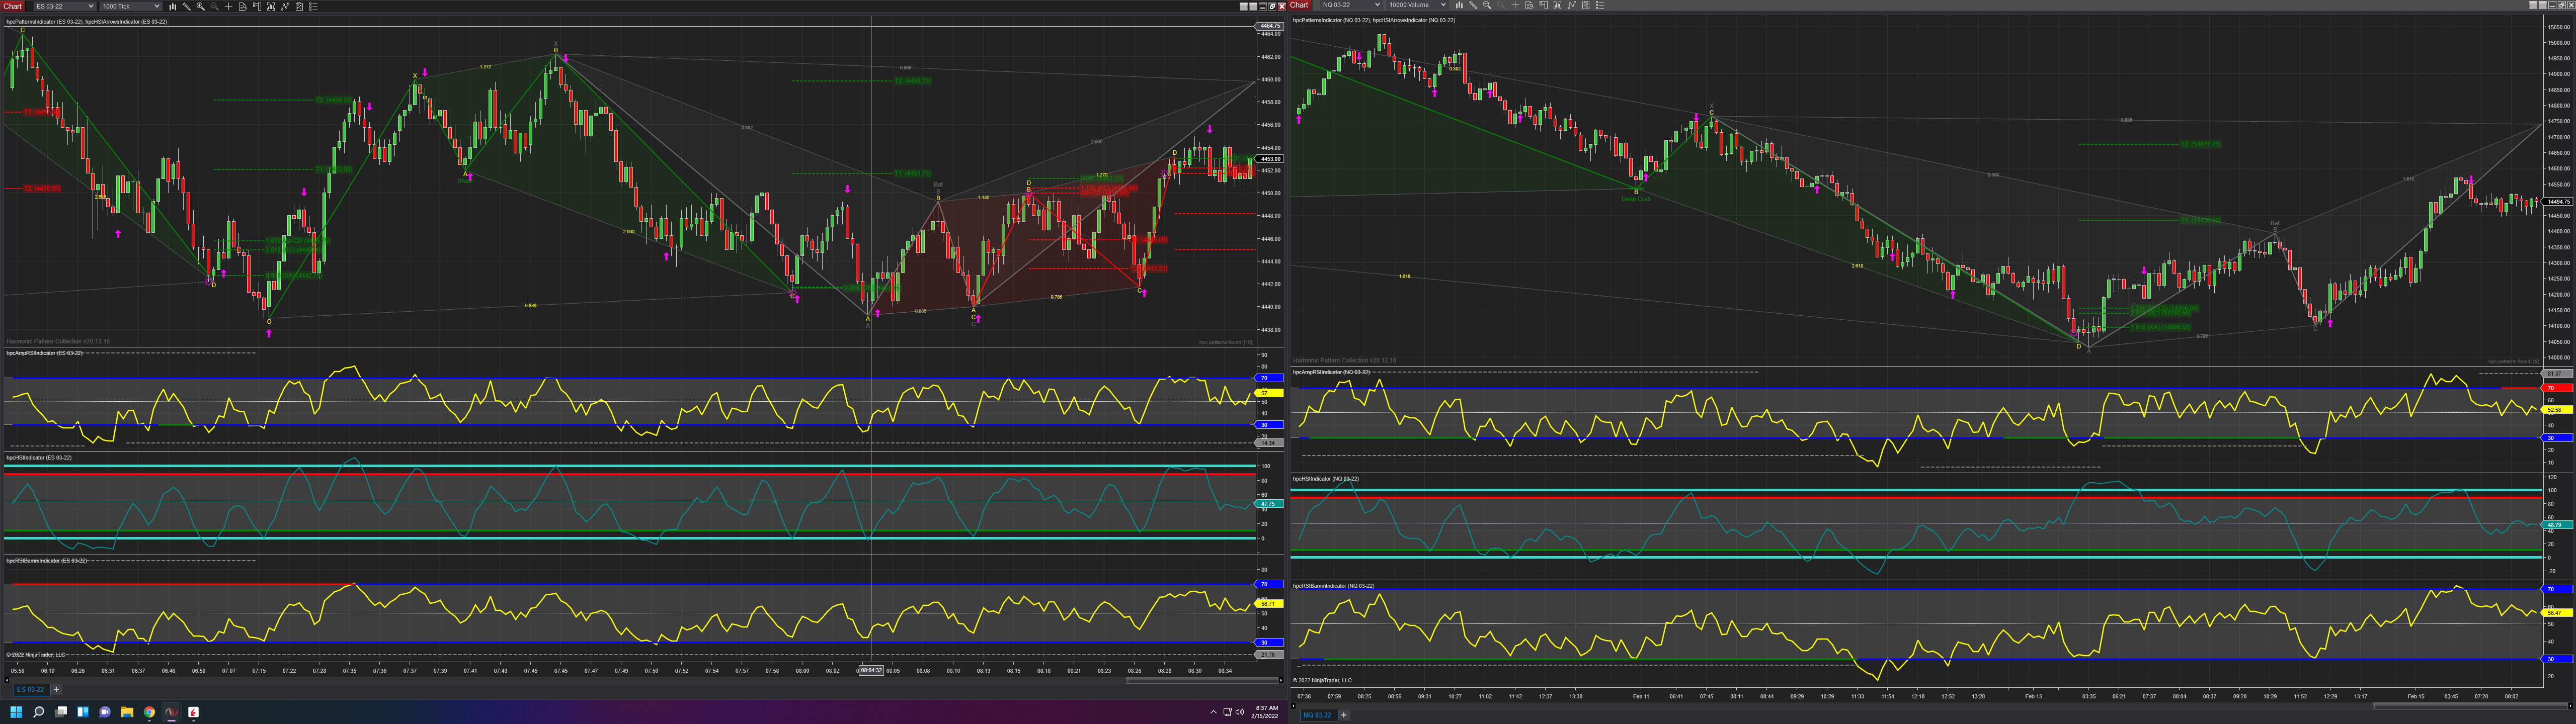Add new tab next to ES 03-22
Image resolution: width=2576 pixels, height=724 pixels.
coord(57,689)
